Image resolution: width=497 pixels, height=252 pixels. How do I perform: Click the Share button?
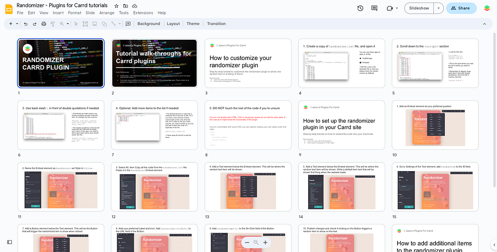click(x=461, y=8)
